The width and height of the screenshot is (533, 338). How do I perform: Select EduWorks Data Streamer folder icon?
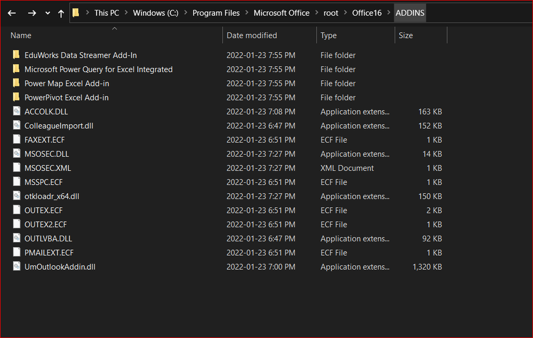[16, 55]
